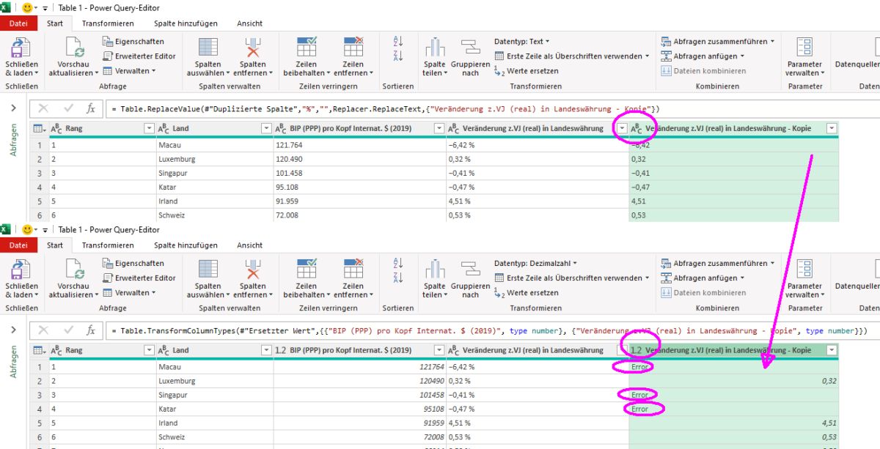This screenshot has height=449, width=880.
Task: Open filter dropdown of the Kopie column in lower table
Action: pos(831,350)
